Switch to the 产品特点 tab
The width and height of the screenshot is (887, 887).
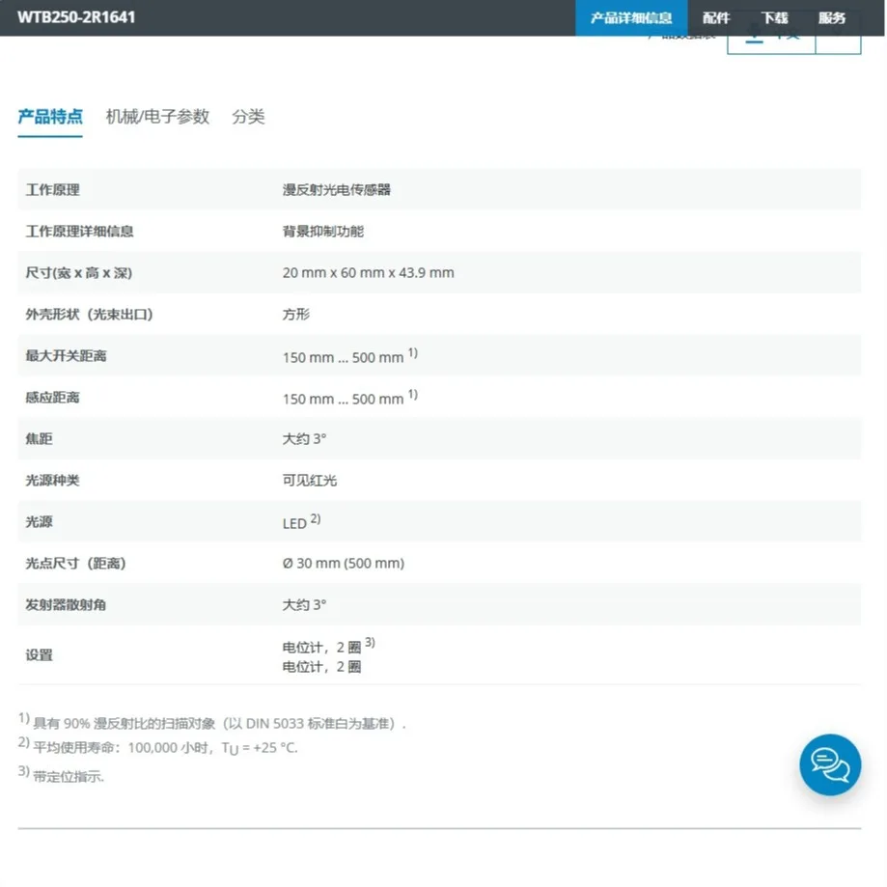[x=50, y=117]
